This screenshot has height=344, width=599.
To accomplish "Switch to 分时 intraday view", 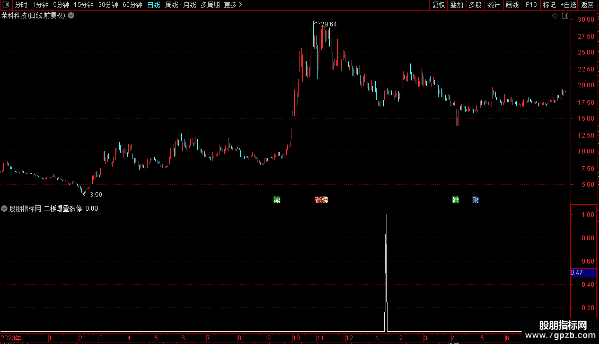I will coord(21,5).
